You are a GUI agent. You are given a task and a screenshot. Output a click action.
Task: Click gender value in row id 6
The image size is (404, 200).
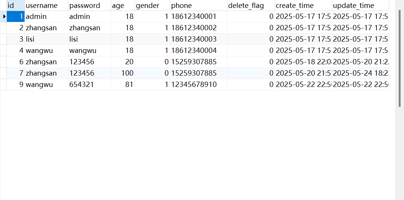click(x=152, y=62)
